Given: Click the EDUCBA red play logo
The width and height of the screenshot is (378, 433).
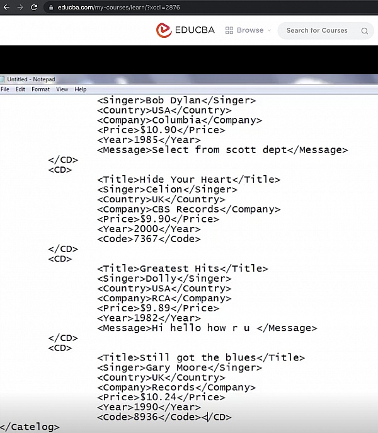Looking at the screenshot, I should 164,30.
